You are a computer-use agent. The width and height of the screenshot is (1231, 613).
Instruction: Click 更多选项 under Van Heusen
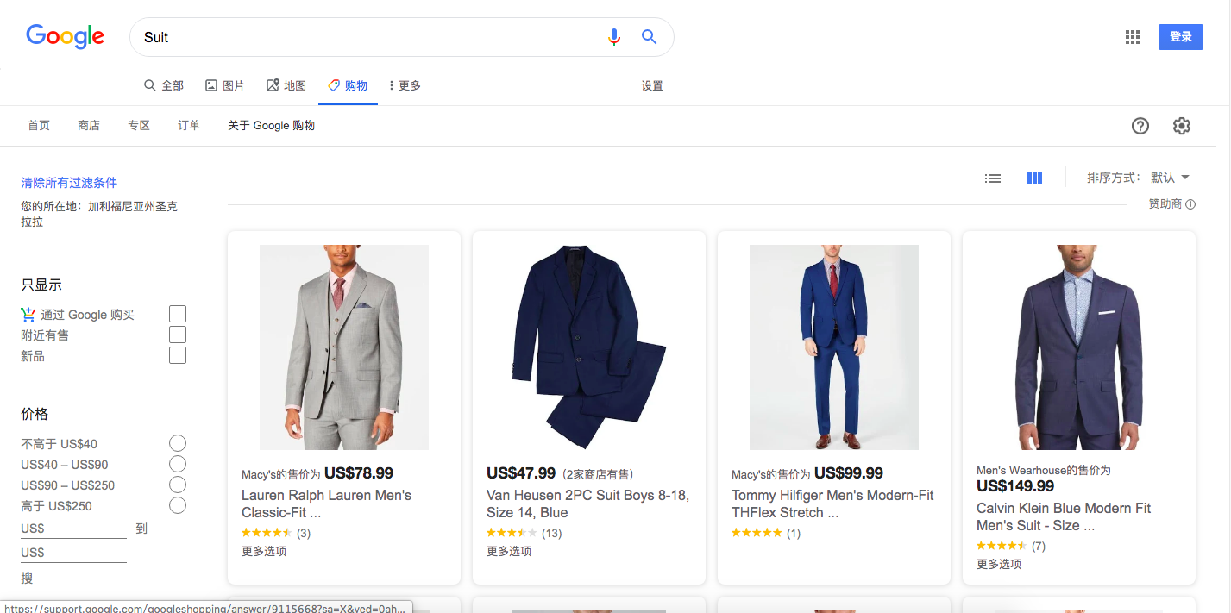pos(509,551)
